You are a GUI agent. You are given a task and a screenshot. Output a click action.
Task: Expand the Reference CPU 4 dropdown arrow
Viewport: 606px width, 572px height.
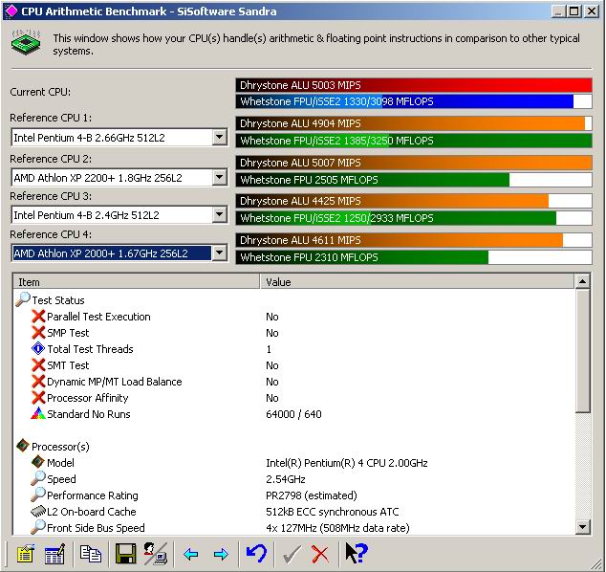[x=219, y=253]
